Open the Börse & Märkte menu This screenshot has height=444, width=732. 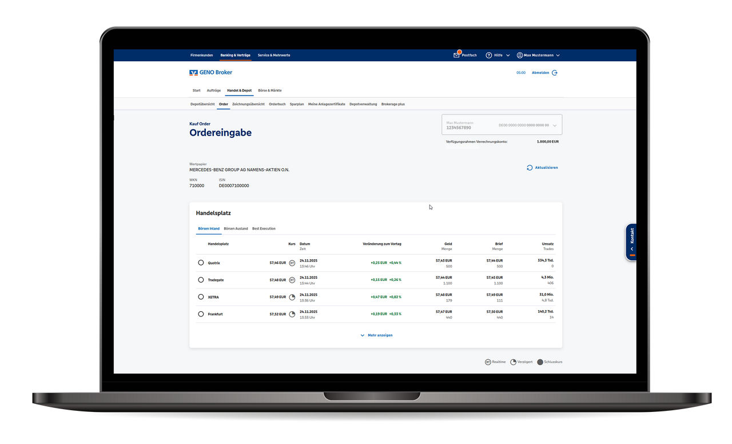pos(269,90)
